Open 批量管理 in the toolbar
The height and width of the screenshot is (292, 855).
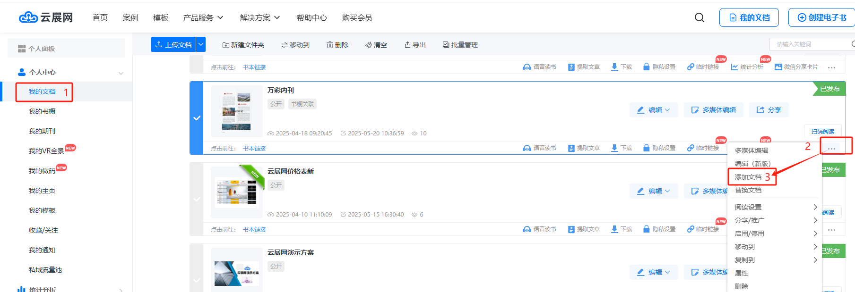(x=460, y=45)
